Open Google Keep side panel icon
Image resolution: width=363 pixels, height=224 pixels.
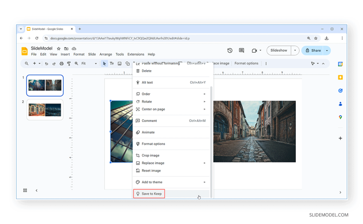coord(340,77)
